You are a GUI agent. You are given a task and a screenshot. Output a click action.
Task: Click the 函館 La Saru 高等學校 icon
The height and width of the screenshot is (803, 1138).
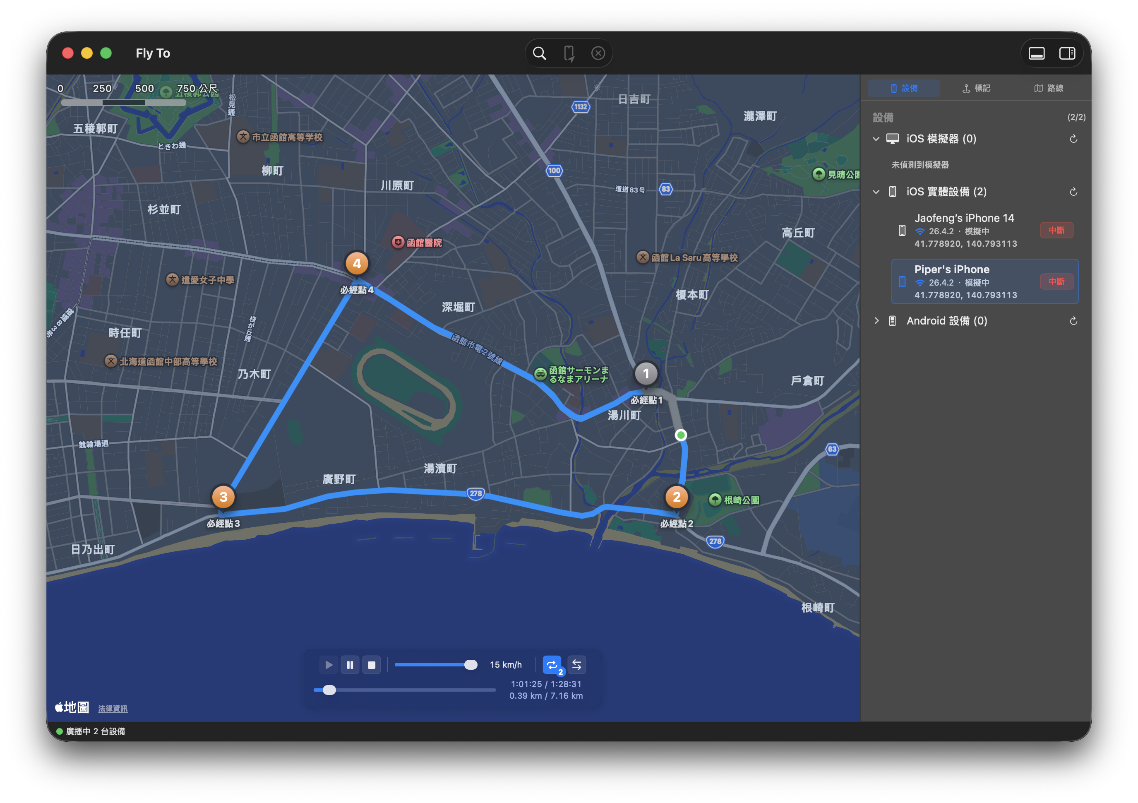coord(643,257)
